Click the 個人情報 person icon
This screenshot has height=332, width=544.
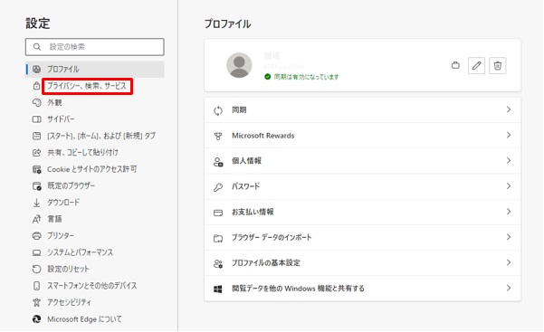218,162
